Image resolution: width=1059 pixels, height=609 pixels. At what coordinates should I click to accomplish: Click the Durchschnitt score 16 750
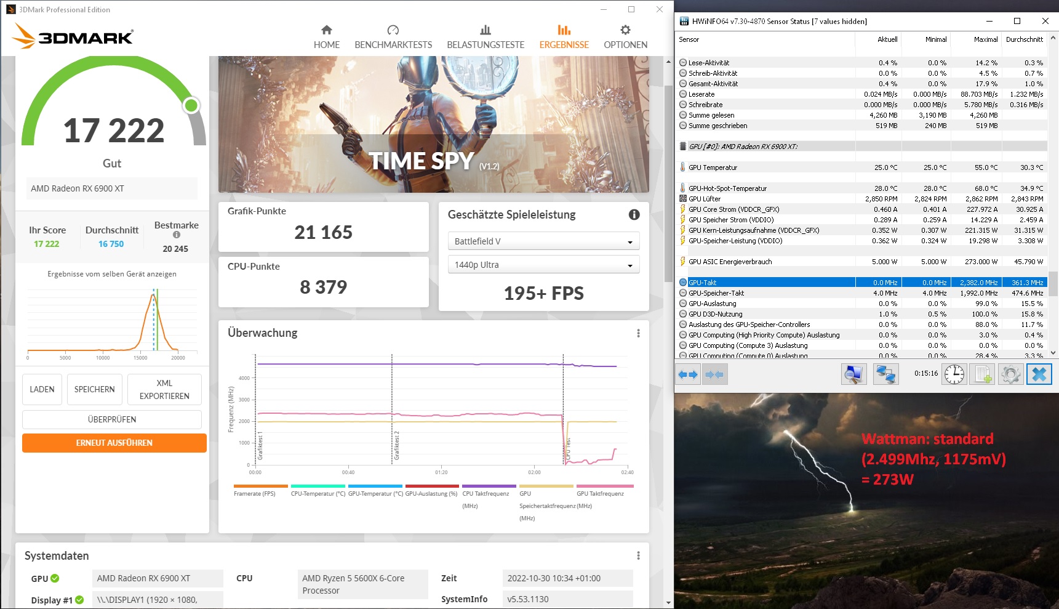[x=111, y=244]
